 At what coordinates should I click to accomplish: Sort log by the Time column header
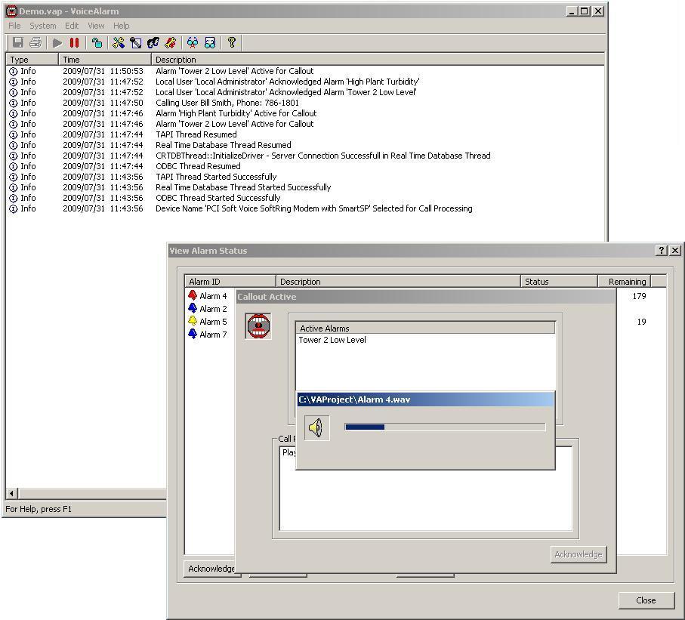click(x=104, y=60)
